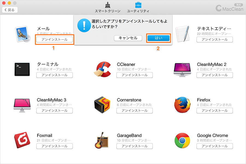This screenshot has width=246, height=164.
Task: Select the テキストエディ… app name
Action: (214, 29)
